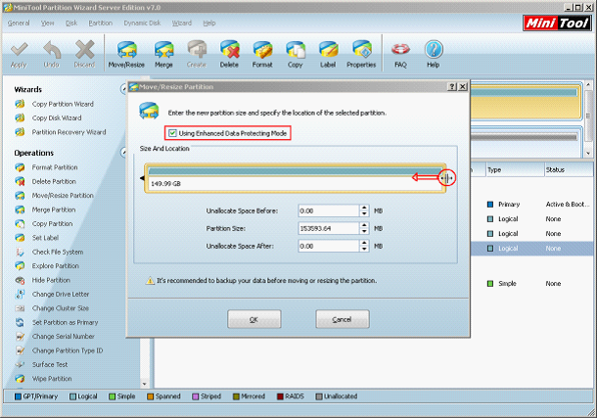The width and height of the screenshot is (597, 418).
Task: Open the General menu
Action: point(19,23)
